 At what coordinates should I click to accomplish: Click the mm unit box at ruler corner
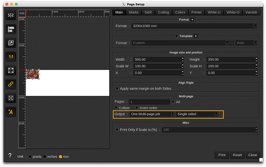[x=22, y=13]
